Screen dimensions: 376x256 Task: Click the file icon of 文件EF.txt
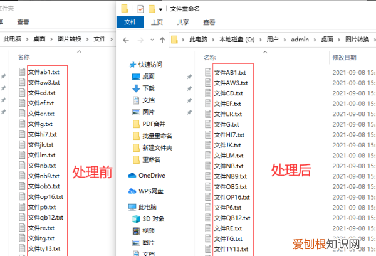pos(208,104)
